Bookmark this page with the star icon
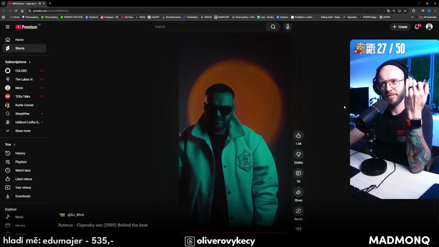Viewport: 439px width, 247px height. coord(405,11)
